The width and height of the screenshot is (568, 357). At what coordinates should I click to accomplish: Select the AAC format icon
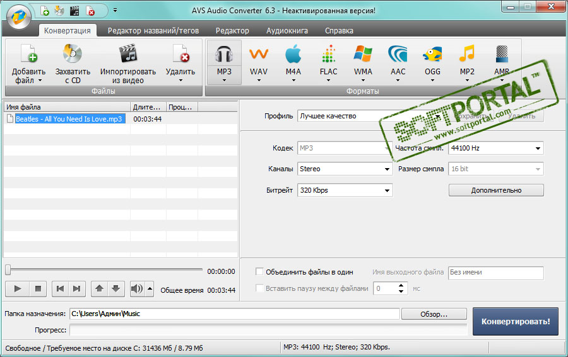click(398, 54)
